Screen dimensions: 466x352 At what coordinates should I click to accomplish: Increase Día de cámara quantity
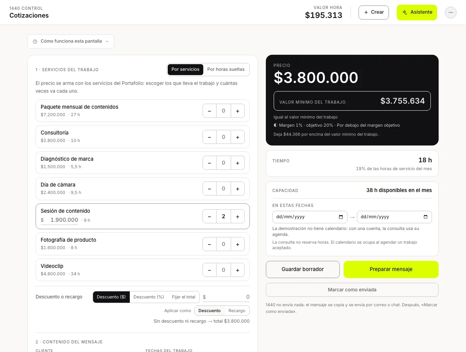click(237, 189)
